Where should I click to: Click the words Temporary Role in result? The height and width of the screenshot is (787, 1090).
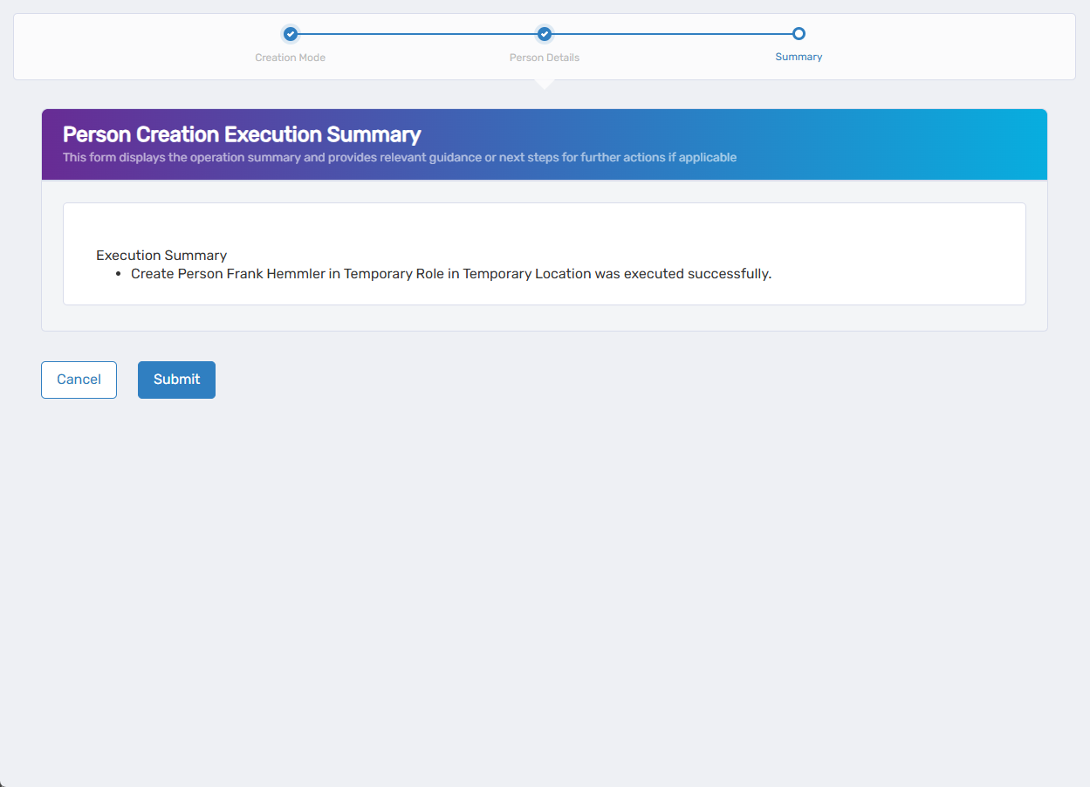(393, 274)
